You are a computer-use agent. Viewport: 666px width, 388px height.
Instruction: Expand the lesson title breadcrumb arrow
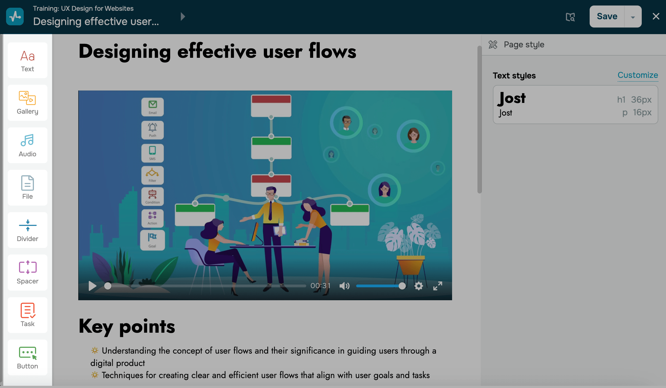pos(182,17)
